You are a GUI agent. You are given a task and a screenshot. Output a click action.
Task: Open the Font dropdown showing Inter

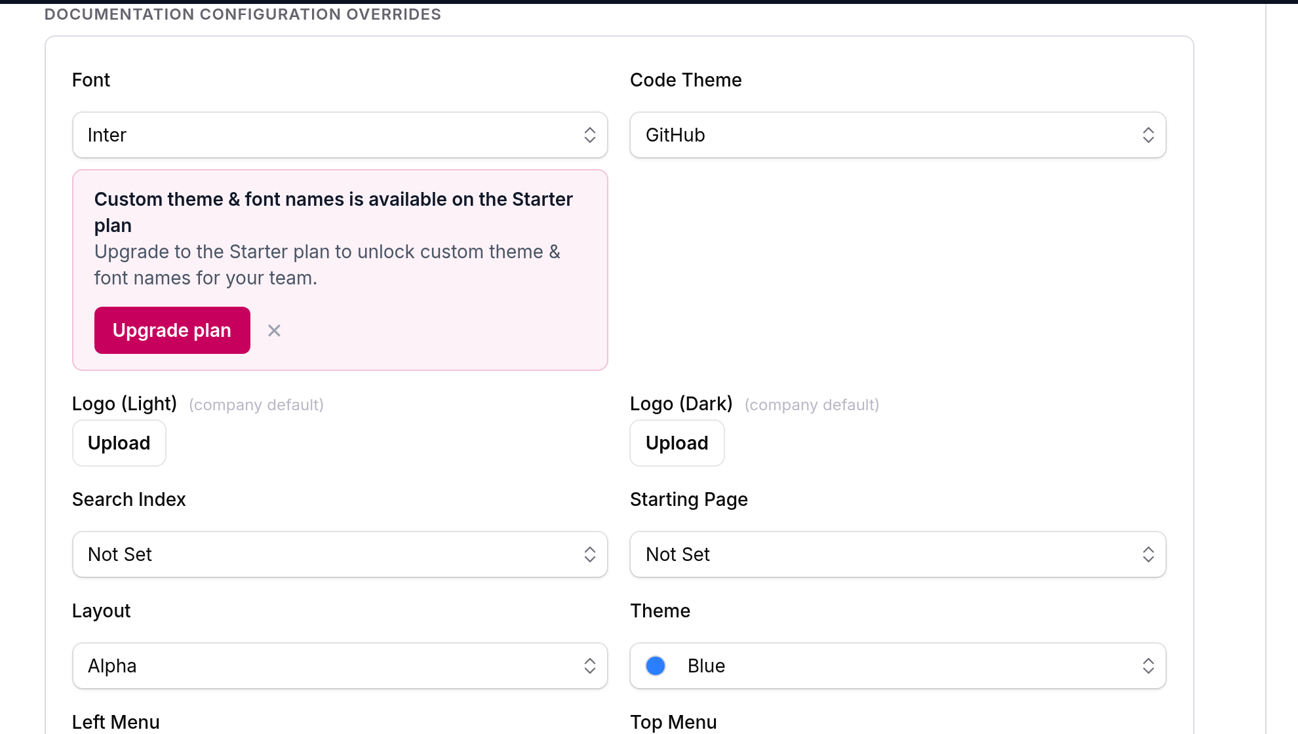click(x=340, y=135)
